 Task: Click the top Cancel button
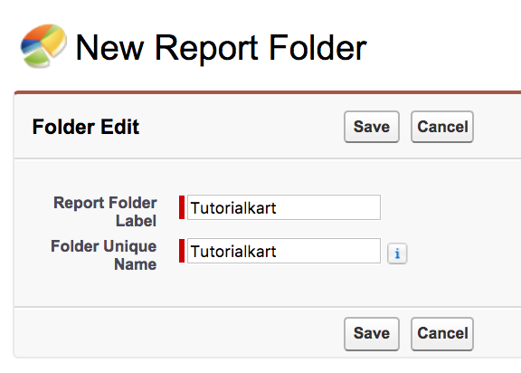tap(442, 127)
